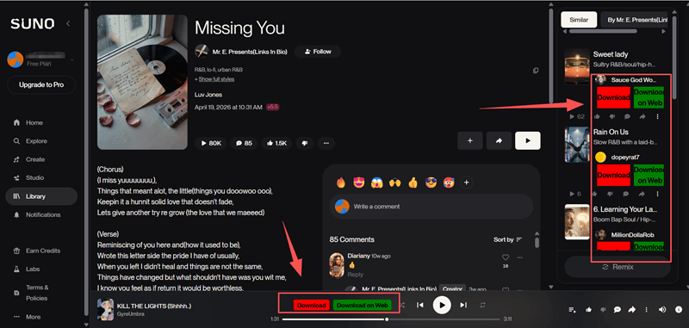Open the 85 comments button
689x328 pixels.
click(244, 143)
